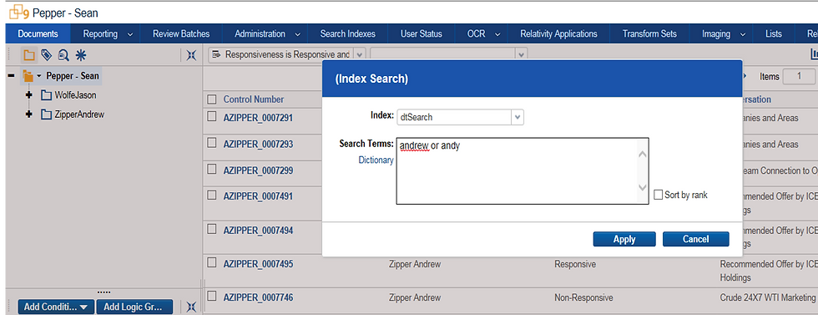818x315 pixels.
Task: Apply the index search
Action: point(624,239)
